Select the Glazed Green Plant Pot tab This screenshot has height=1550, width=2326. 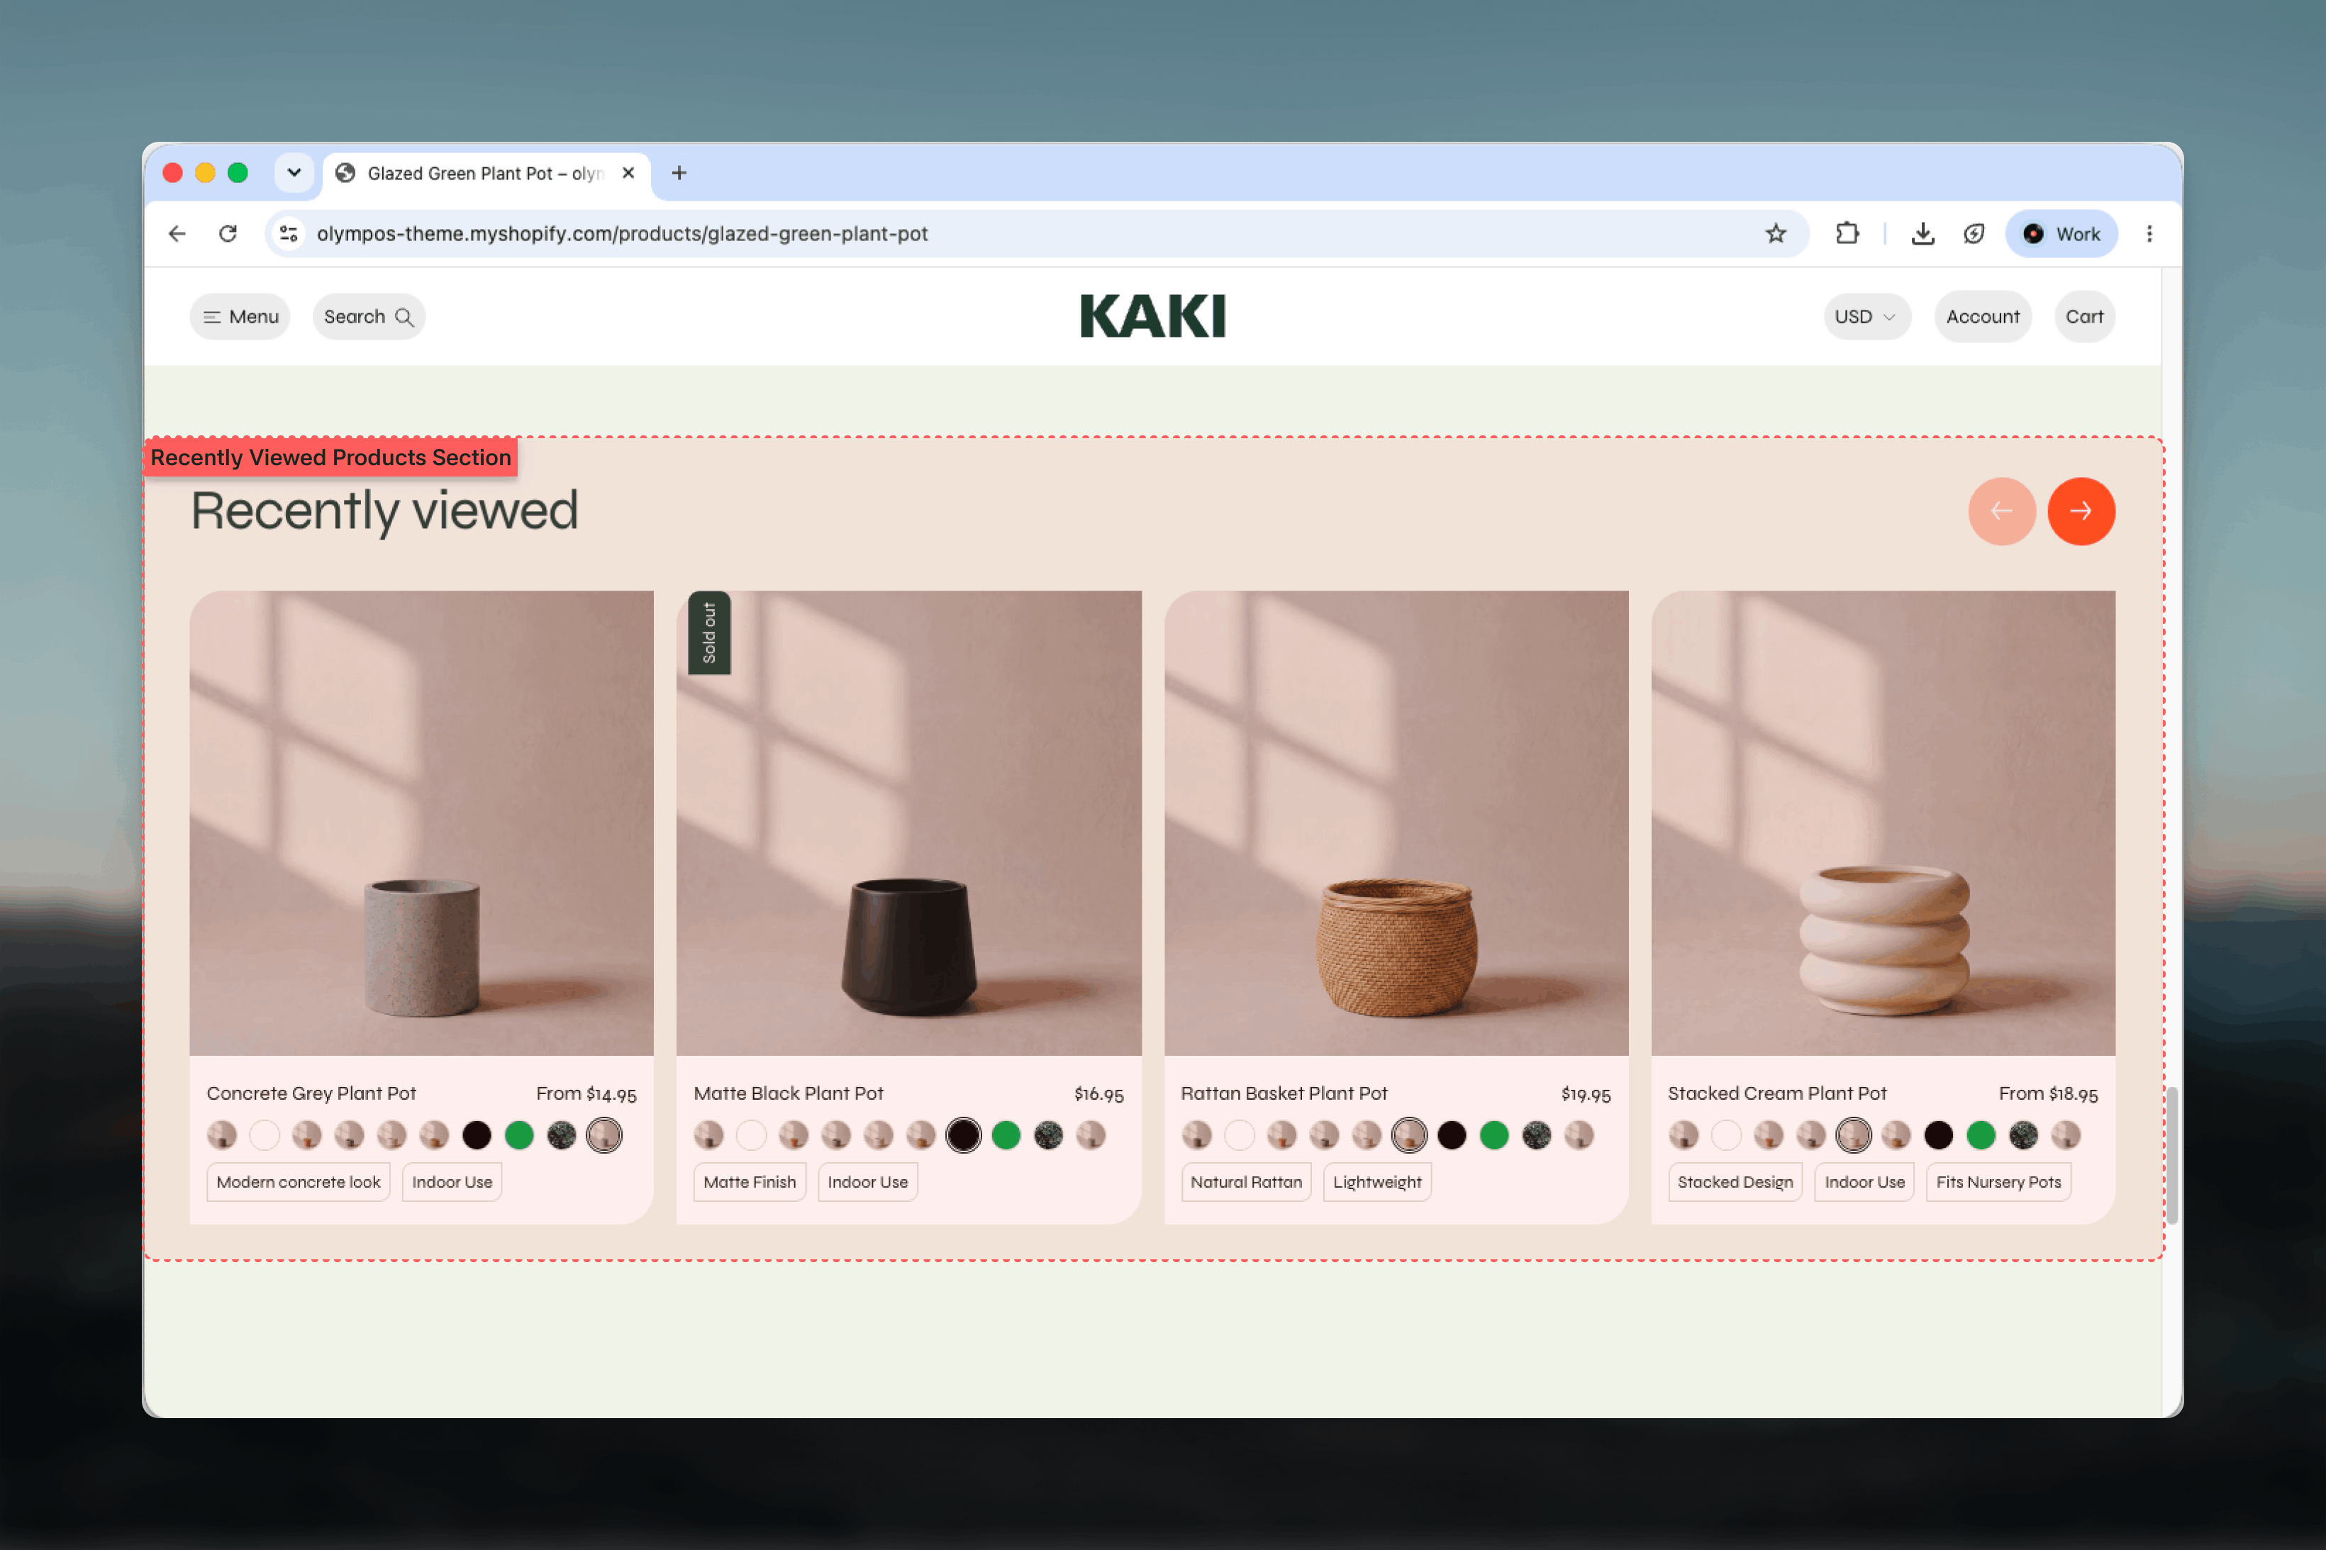click(x=486, y=173)
